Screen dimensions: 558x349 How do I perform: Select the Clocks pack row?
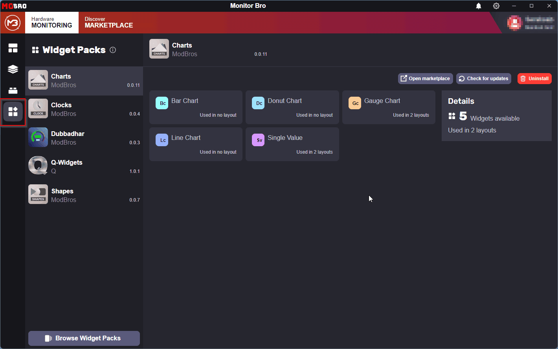point(84,109)
